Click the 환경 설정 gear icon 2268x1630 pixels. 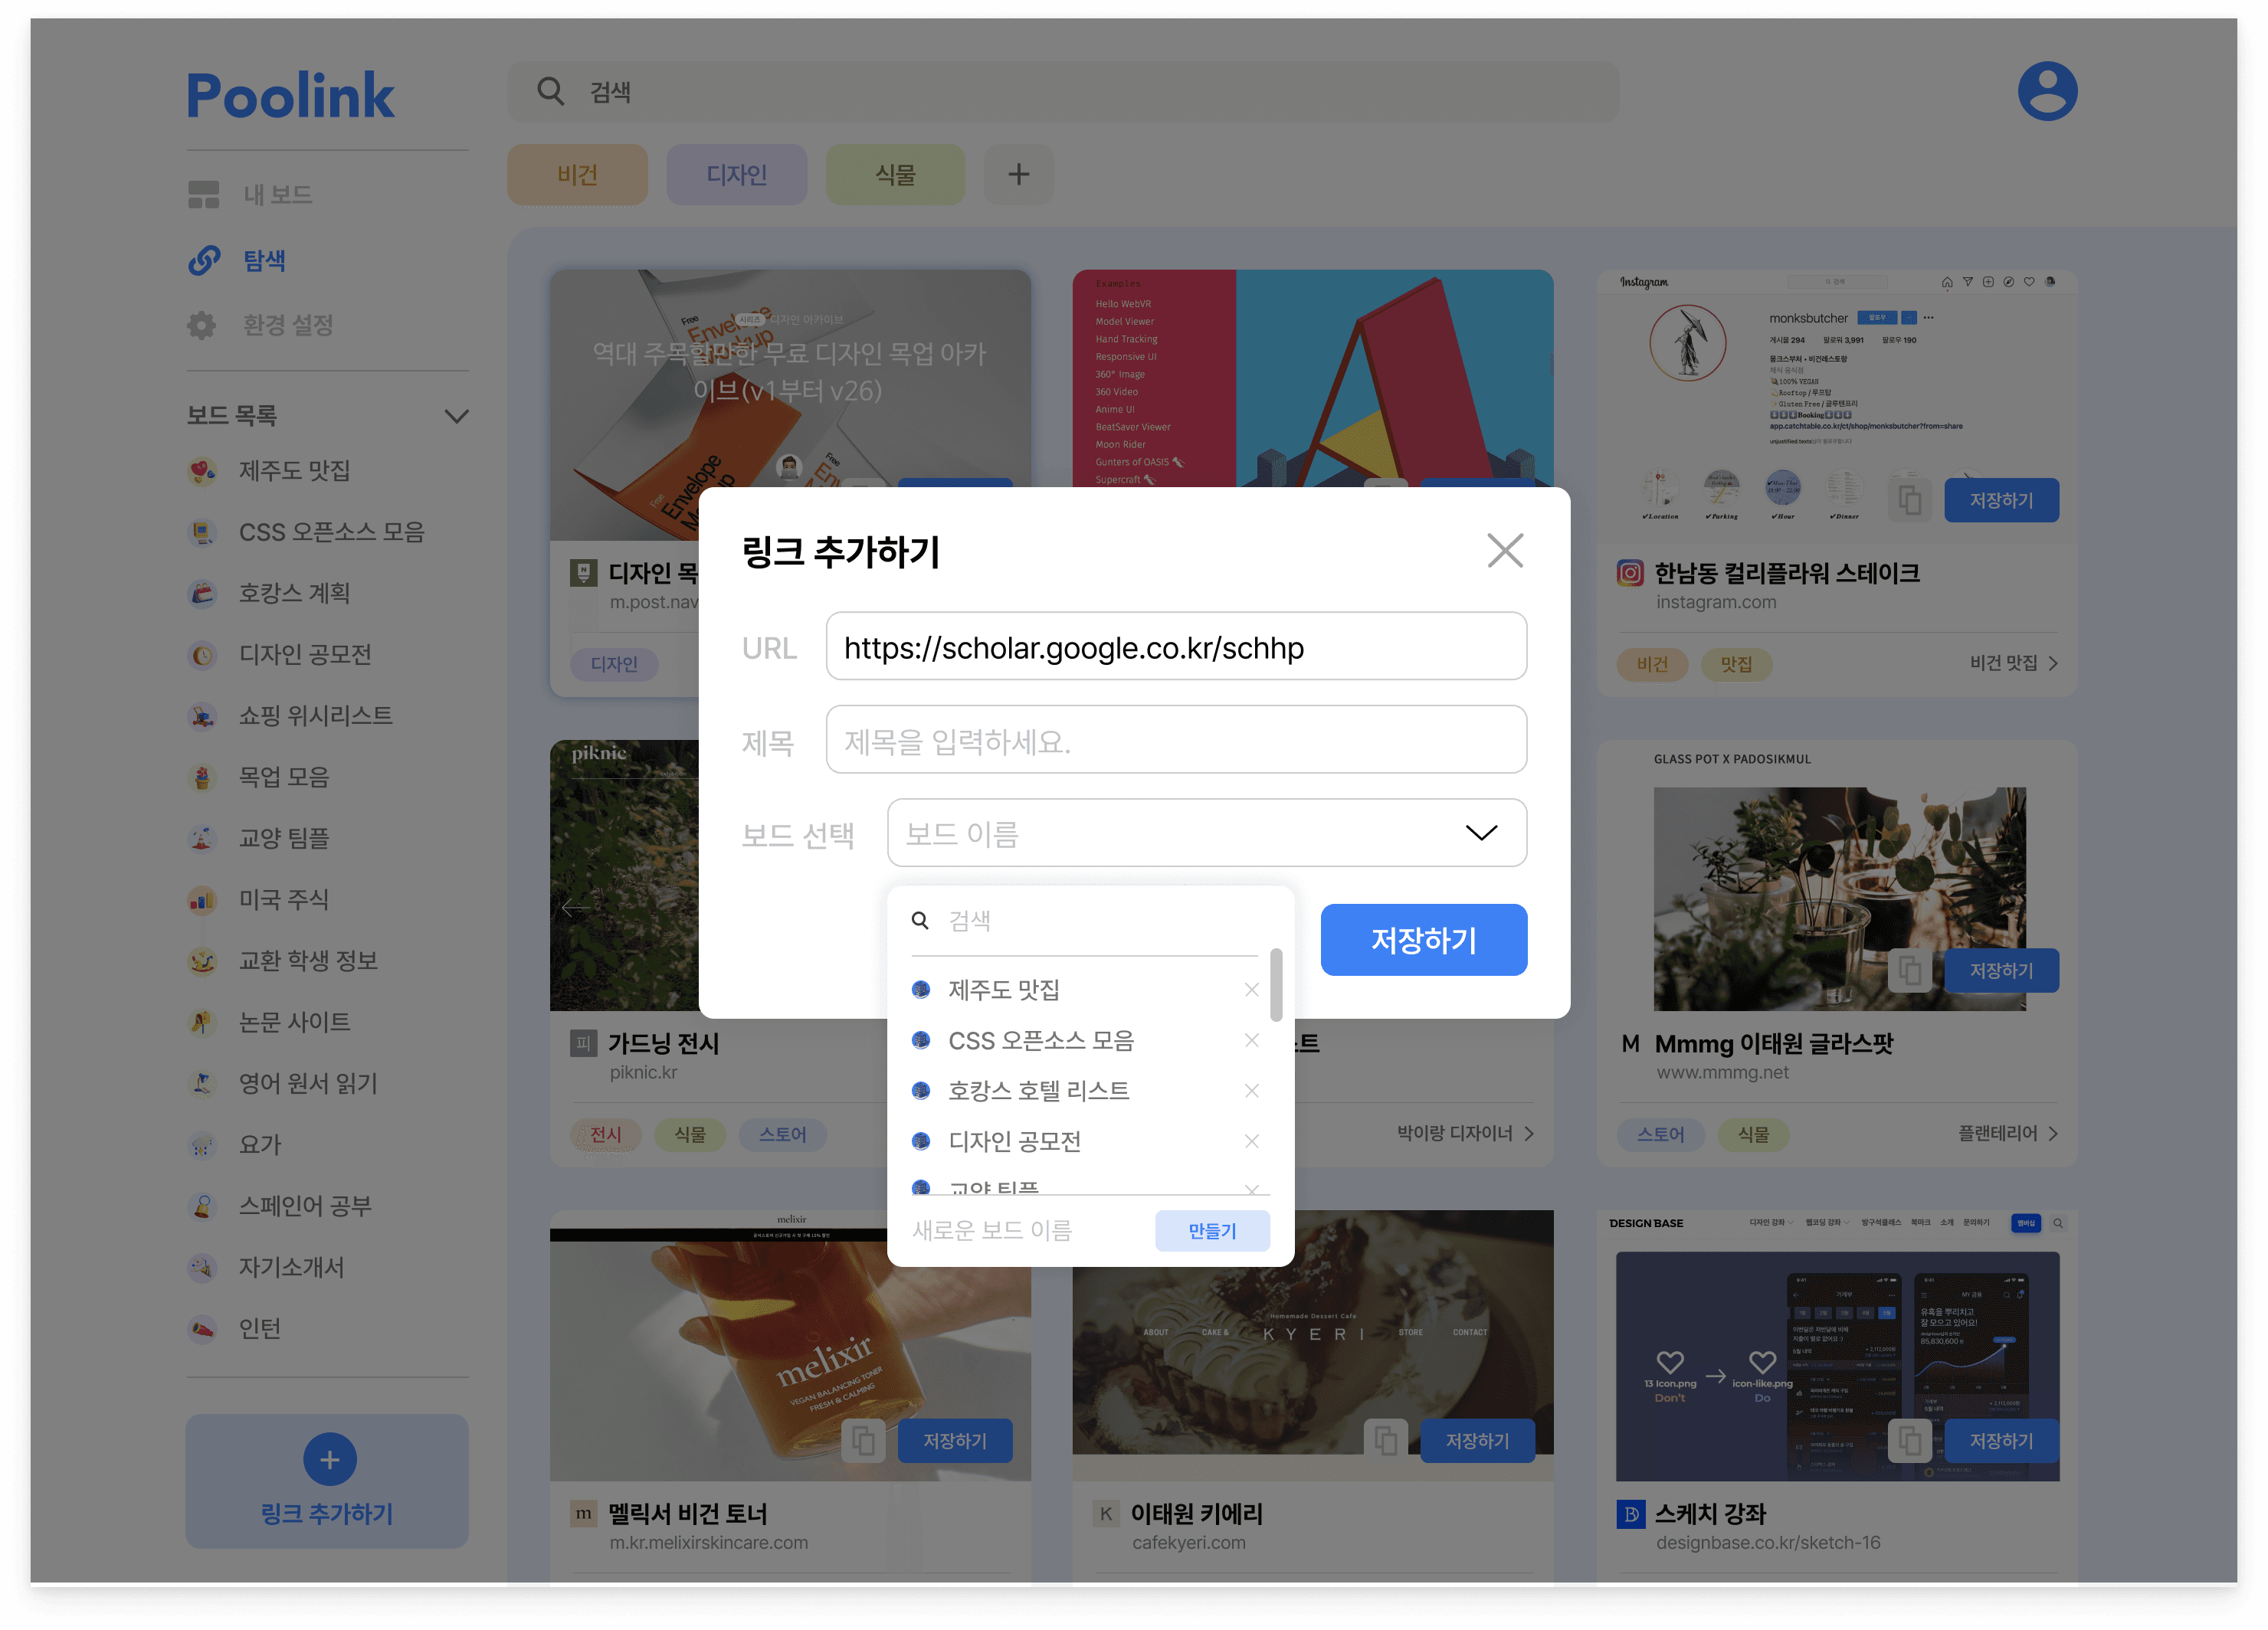(202, 325)
